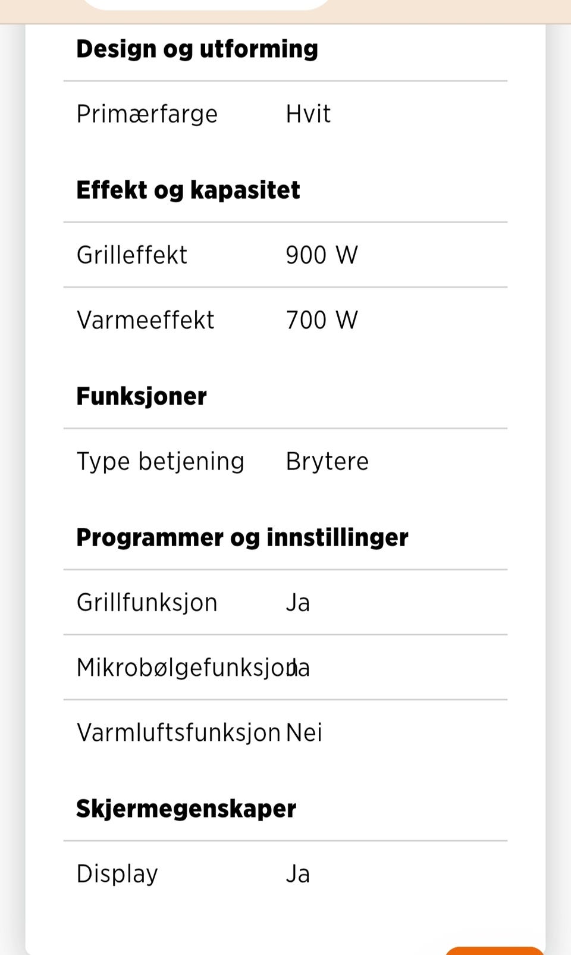This screenshot has width=571, height=955.
Task: Select the Varmluftsfunksjon row label
Action: click(x=178, y=732)
